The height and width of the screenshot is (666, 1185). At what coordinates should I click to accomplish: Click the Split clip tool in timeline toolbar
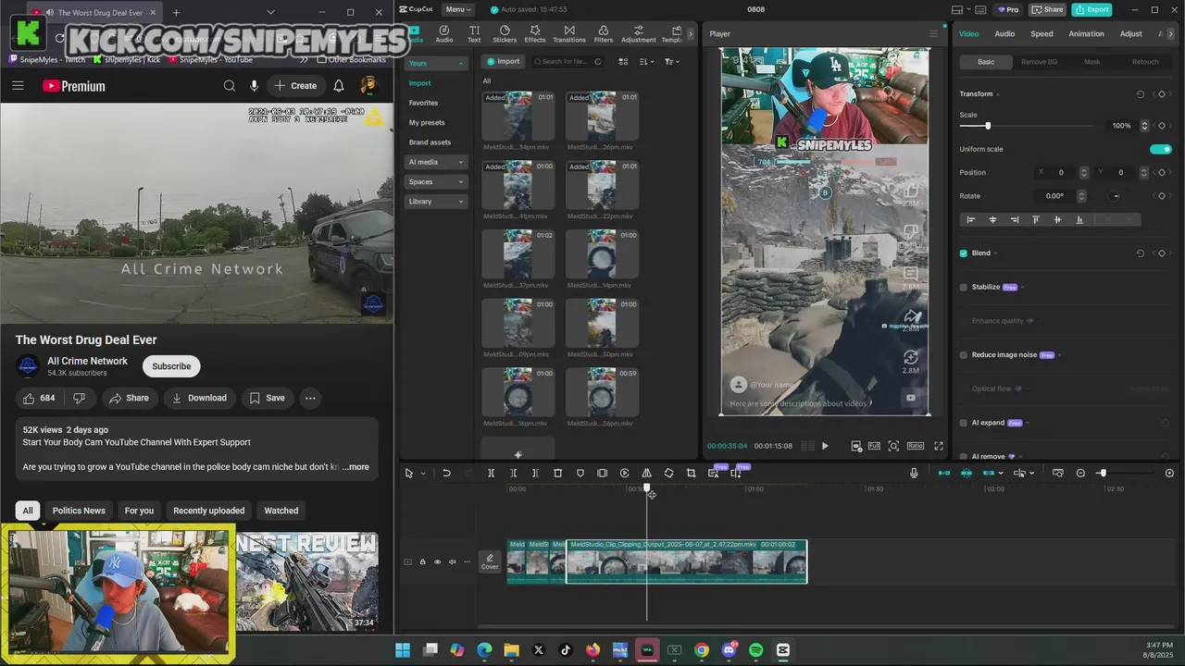492,473
